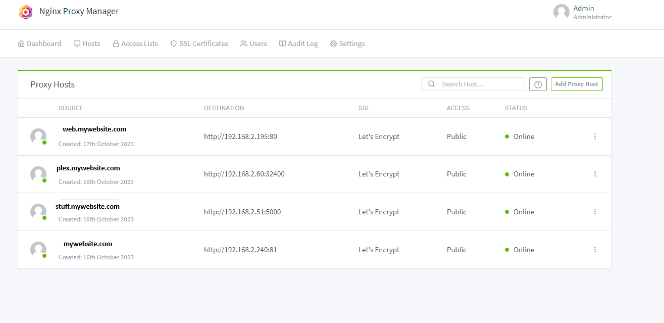This screenshot has height=323, width=664.
Task: Click avatar icon of web.mywebsite.com row
Action: (x=38, y=136)
